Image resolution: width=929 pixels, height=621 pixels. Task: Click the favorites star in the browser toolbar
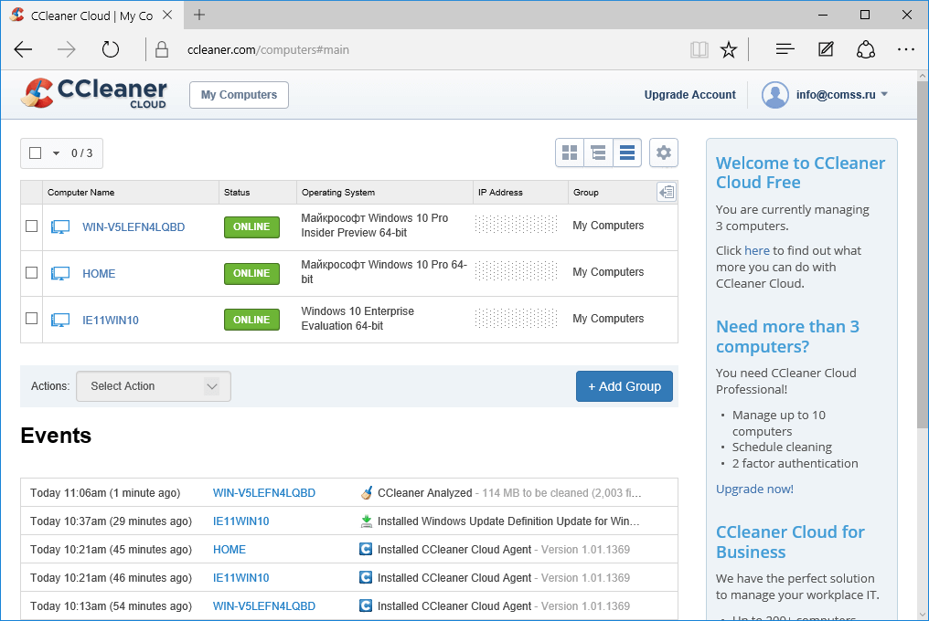click(x=729, y=49)
